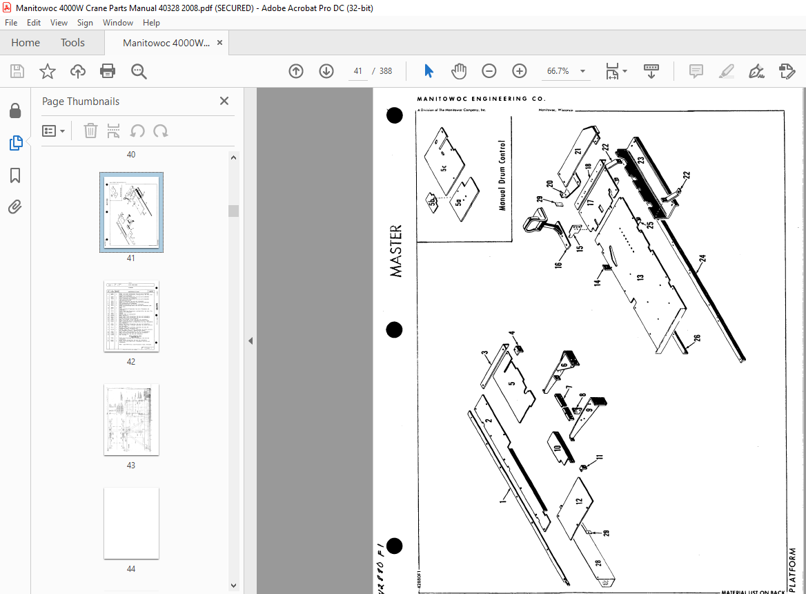Click the page number field showing 41
The height and width of the screenshot is (594, 806).
[357, 71]
